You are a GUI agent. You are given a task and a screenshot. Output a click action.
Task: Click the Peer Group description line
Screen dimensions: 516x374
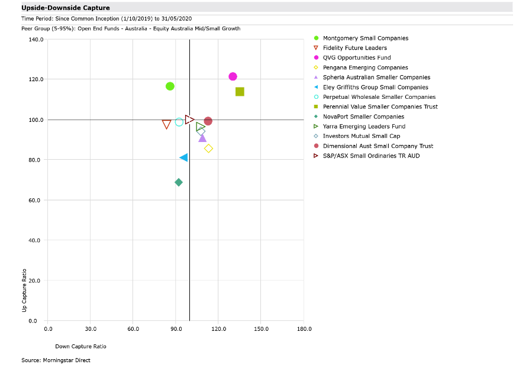pos(131,28)
